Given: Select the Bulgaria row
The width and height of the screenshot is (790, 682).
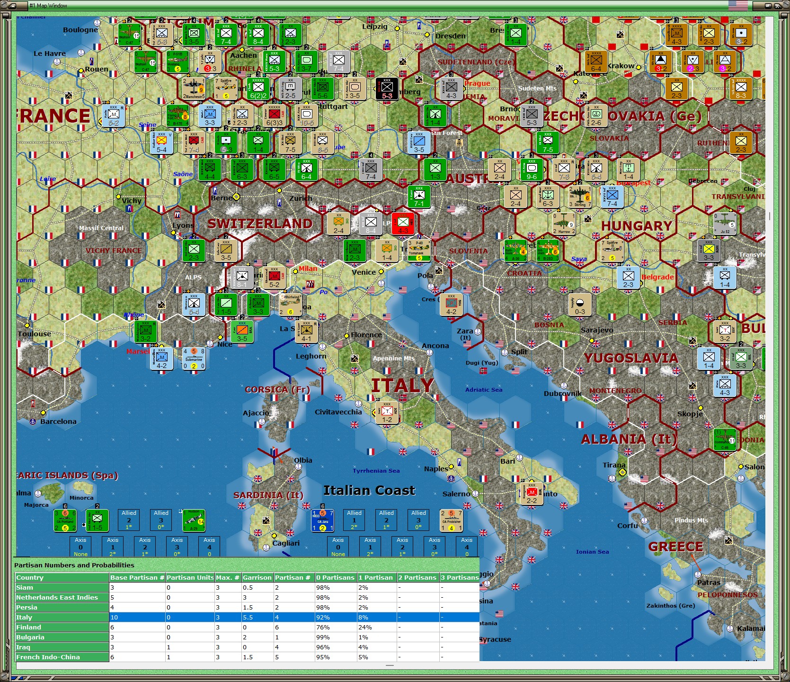Looking at the screenshot, I should coord(247,637).
